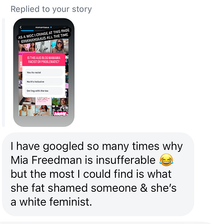The width and height of the screenshot is (212, 224).
Task: Select the Mia Freedman message bubble
Action: [x=98, y=174]
